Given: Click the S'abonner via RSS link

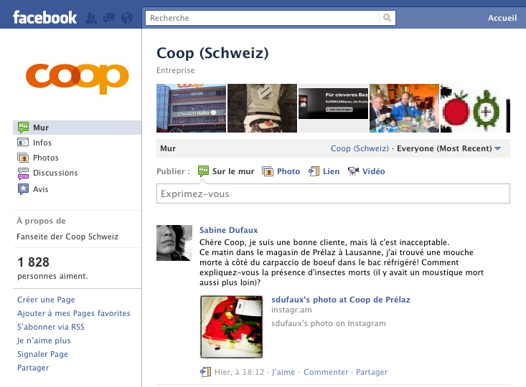Looking at the screenshot, I should [x=51, y=327].
